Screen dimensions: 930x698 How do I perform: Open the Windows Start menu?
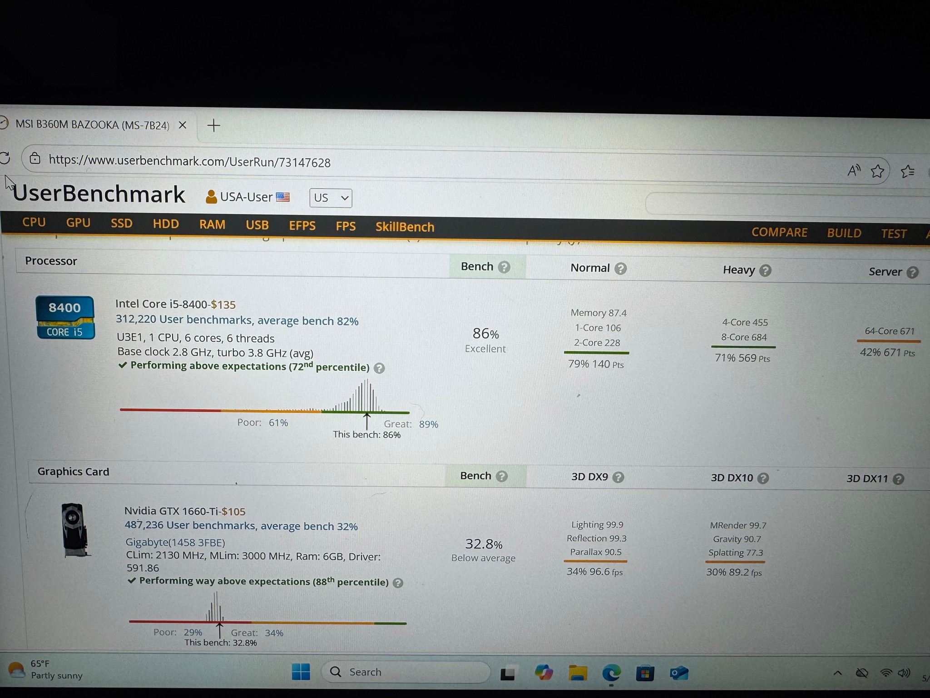(301, 672)
